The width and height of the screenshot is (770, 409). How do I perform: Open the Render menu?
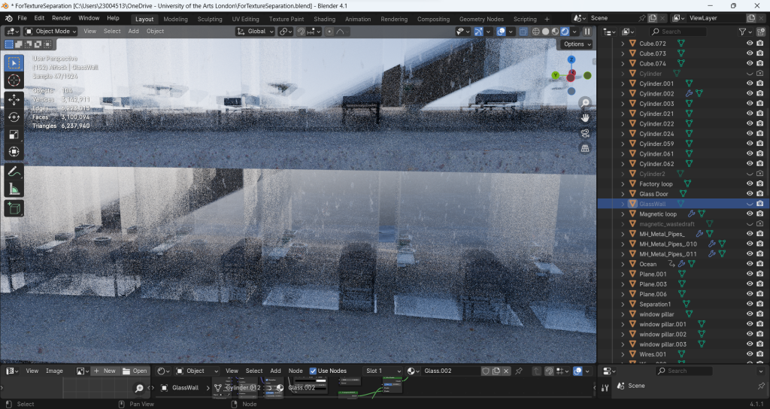pyautogui.click(x=62, y=18)
